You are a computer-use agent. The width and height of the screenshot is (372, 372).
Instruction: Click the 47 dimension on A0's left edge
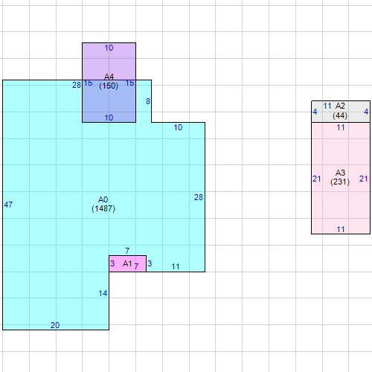coord(8,205)
